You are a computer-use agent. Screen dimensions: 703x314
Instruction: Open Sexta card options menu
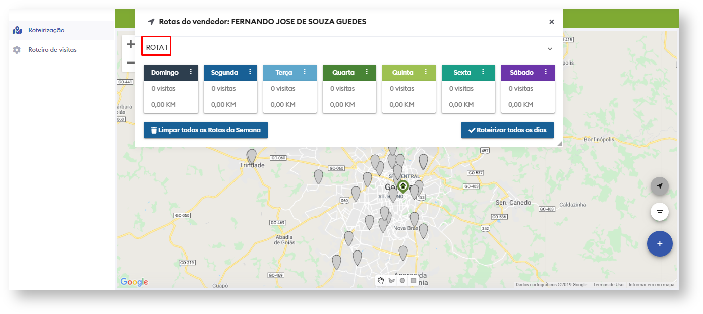(483, 72)
